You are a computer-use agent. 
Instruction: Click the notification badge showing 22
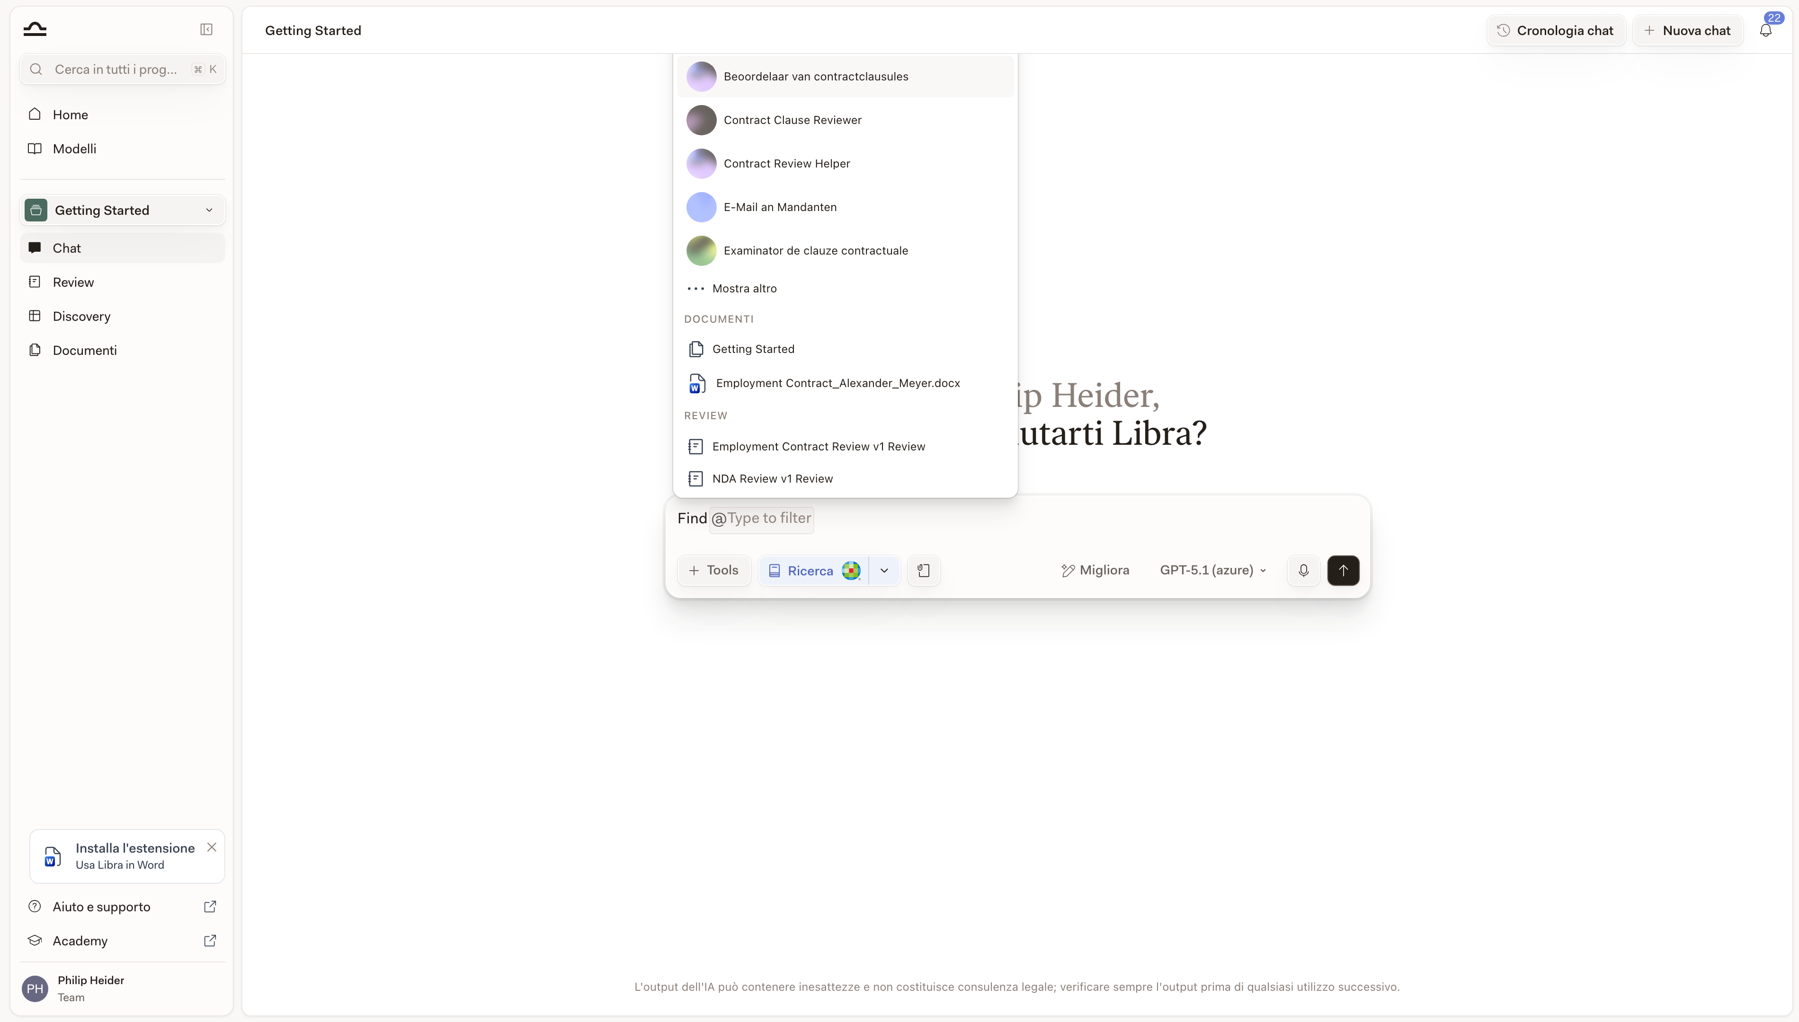(x=1774, y=18)
